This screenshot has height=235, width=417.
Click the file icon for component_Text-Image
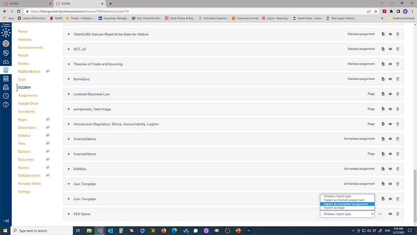tap(383, 109)
